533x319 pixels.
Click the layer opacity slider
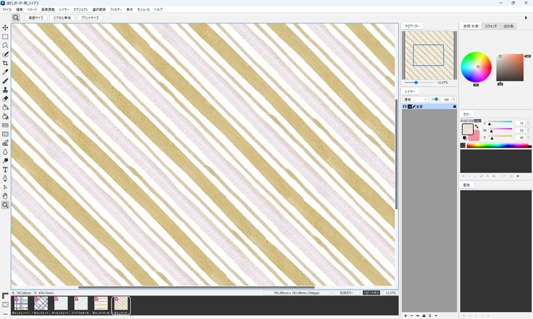point(435,99)
